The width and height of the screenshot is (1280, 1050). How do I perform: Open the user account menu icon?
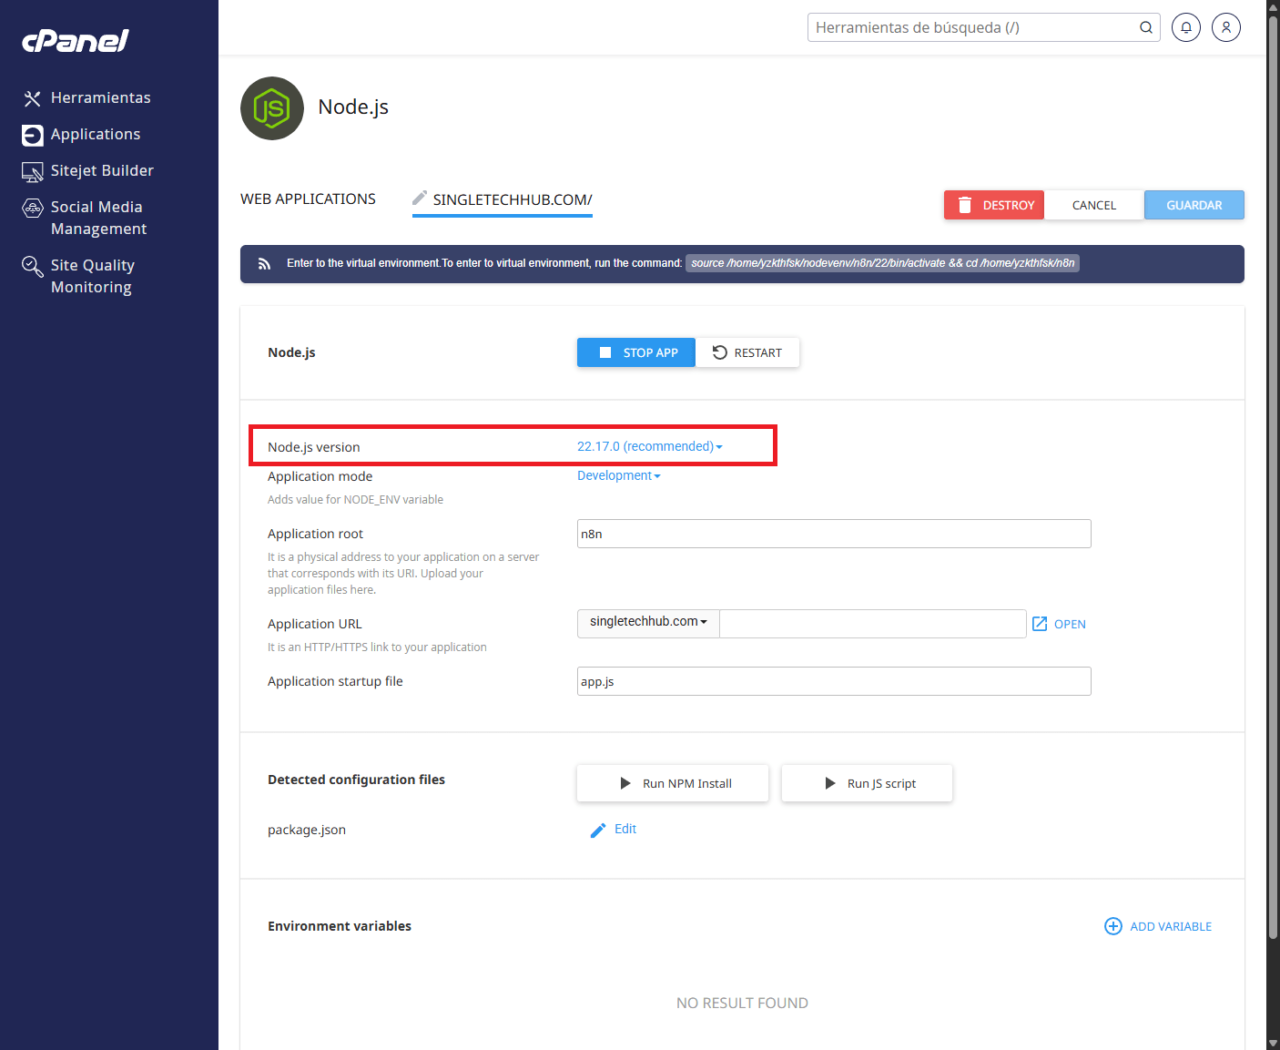pyautogui.click(x=1226, y=27)
